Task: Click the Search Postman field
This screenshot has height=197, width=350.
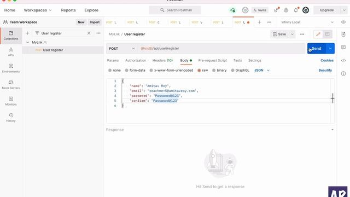Action: click(175, 10)
